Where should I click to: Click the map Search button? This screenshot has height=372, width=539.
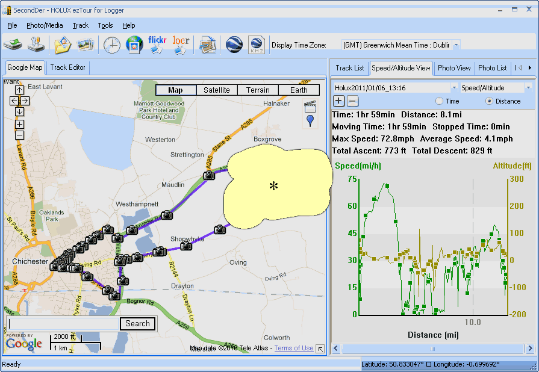137,324
